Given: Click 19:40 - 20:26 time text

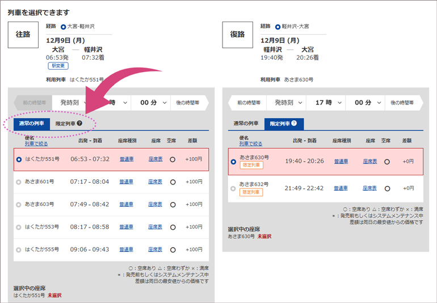Looking at the screenshot, I should (304, 161).
